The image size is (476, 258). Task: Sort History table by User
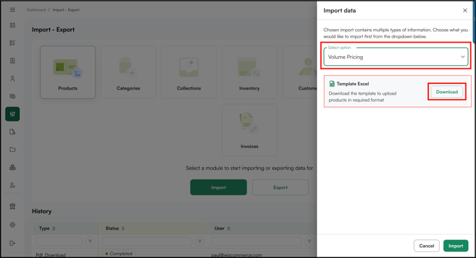point(229,228)
